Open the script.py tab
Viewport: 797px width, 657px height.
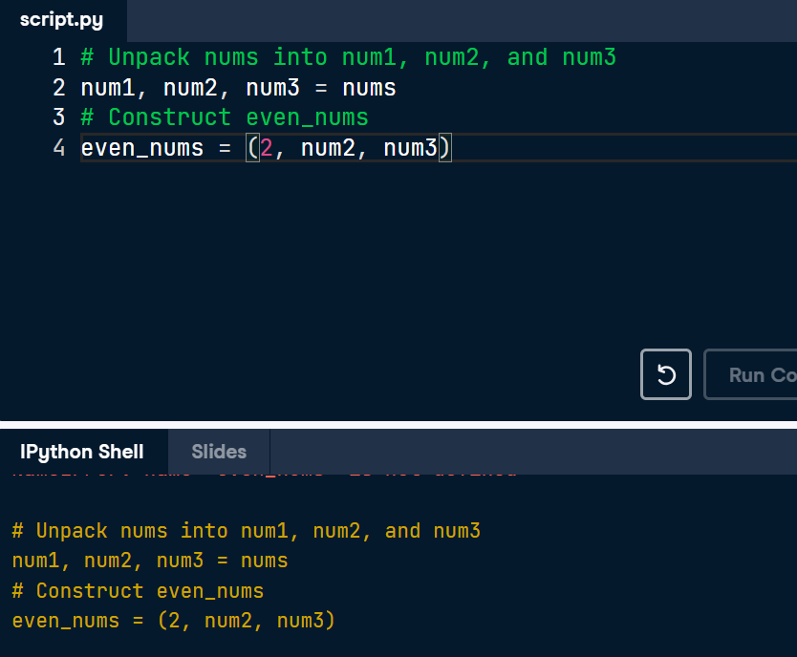point(61,20)
